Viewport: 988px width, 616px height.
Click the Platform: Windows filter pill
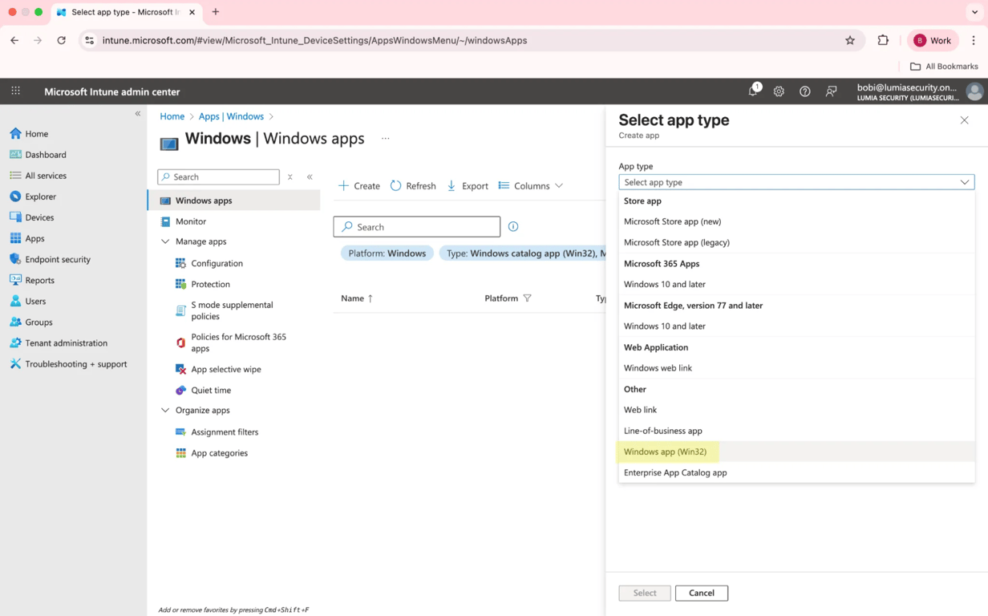387,253
